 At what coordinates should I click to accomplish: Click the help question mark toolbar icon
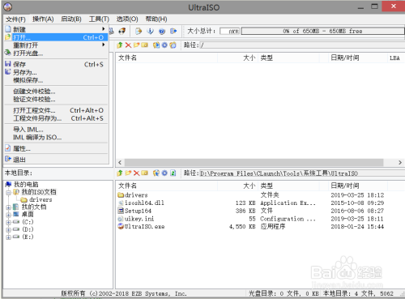point(162,31)
